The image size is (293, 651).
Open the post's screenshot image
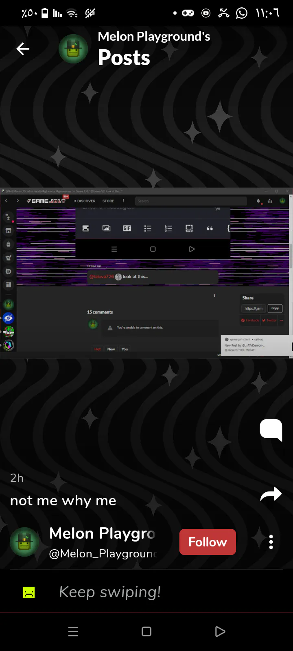146,273
